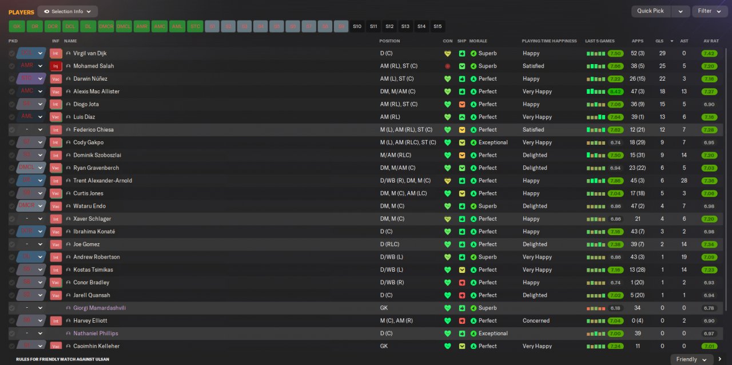732x365 pixels.
Task: Open Giorgi Mamardashvili's player profile
Action: (x=100, y=308)
